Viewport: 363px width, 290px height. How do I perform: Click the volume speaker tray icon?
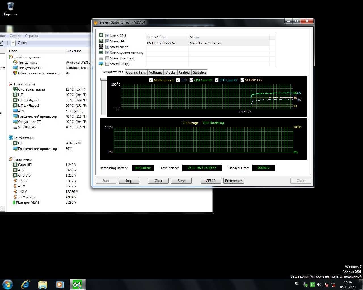[319, 285]
